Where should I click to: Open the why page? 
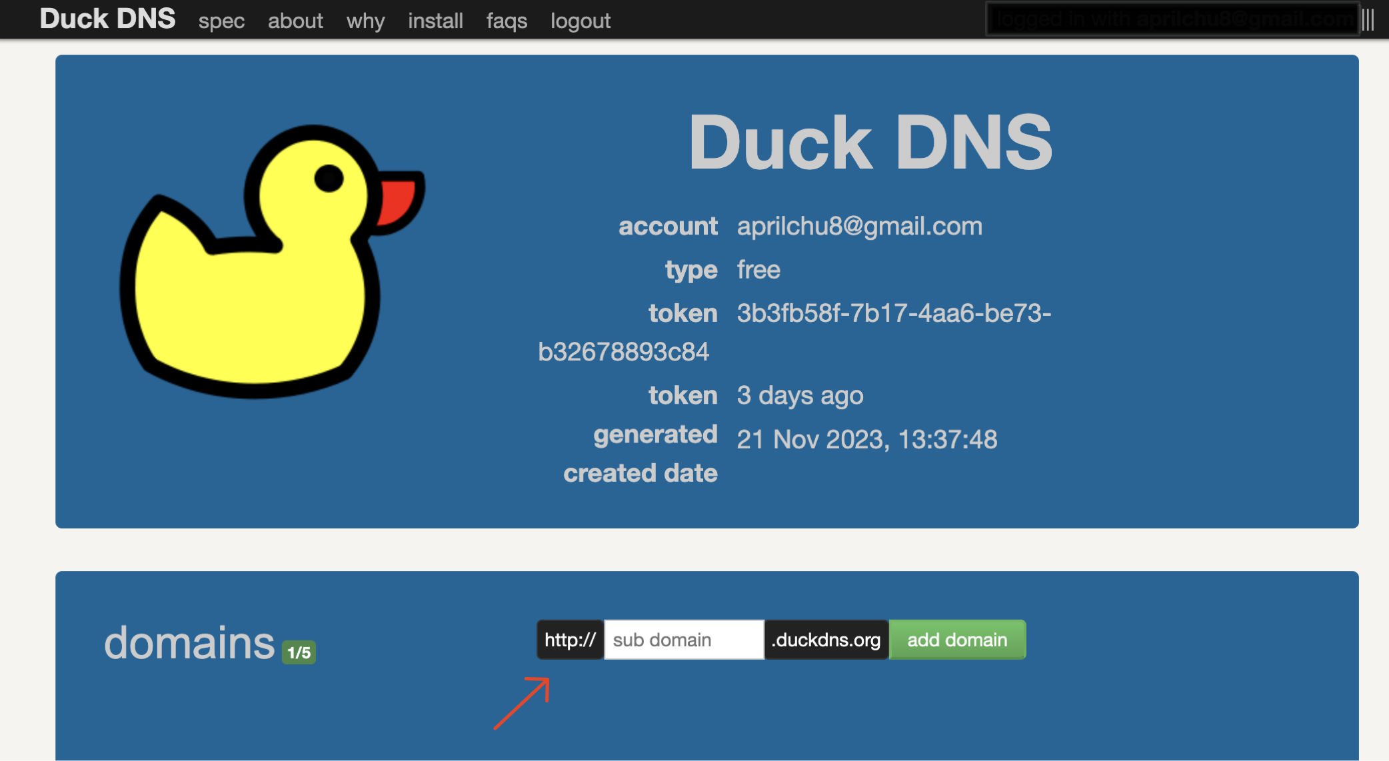[365, 21]
